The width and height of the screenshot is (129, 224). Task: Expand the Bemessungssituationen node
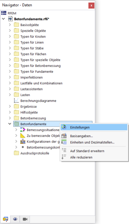16,130
